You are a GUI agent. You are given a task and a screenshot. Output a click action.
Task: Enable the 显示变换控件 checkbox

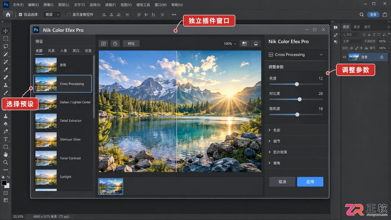point(69,15)
